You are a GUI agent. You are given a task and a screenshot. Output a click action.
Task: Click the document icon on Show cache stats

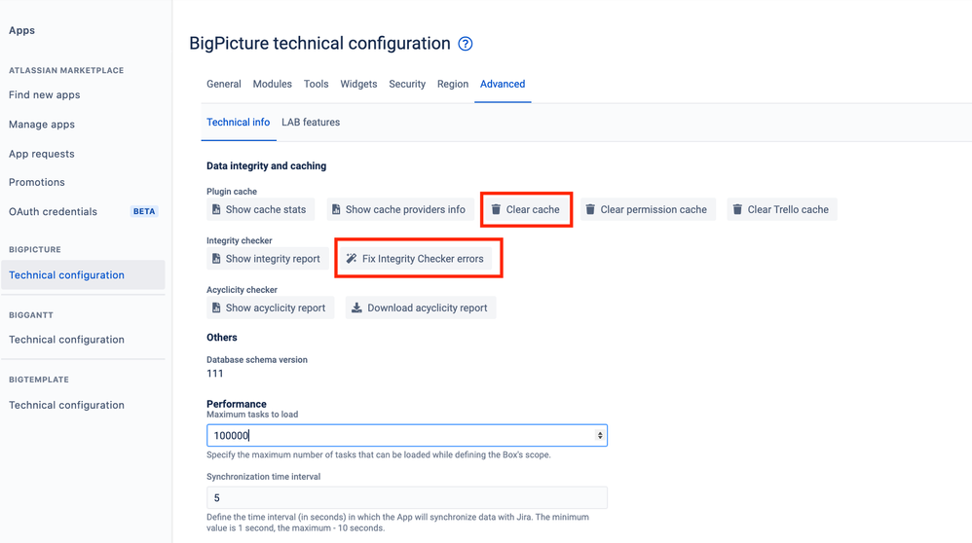click(x=215, y=209)
